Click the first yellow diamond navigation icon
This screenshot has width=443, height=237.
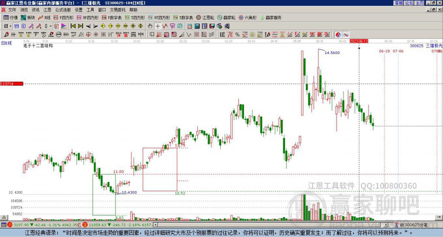click(103, 26)
